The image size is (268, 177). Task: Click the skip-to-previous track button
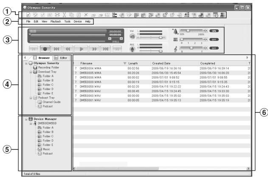pyautogui.click(x=56, y=49)
